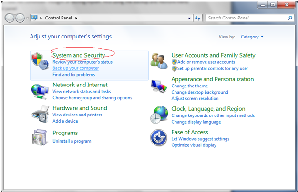Click Back up your computer link

point(76,68)
